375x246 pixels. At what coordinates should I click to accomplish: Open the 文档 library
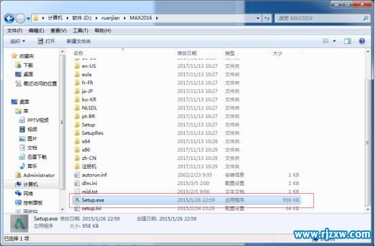[x=28, y=148]
